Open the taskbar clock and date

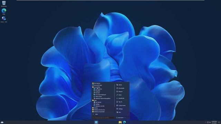click(x=214, y=122)
